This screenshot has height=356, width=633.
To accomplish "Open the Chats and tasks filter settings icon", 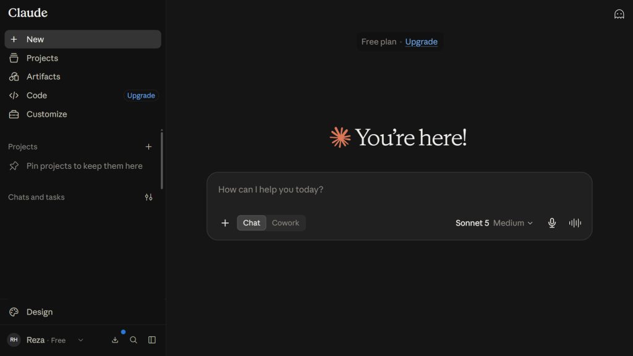I will (x=148, y=197).
